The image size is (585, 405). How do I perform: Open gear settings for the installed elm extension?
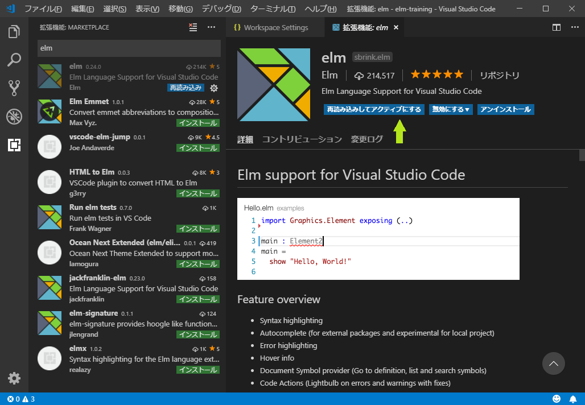(x=213, y=88)
